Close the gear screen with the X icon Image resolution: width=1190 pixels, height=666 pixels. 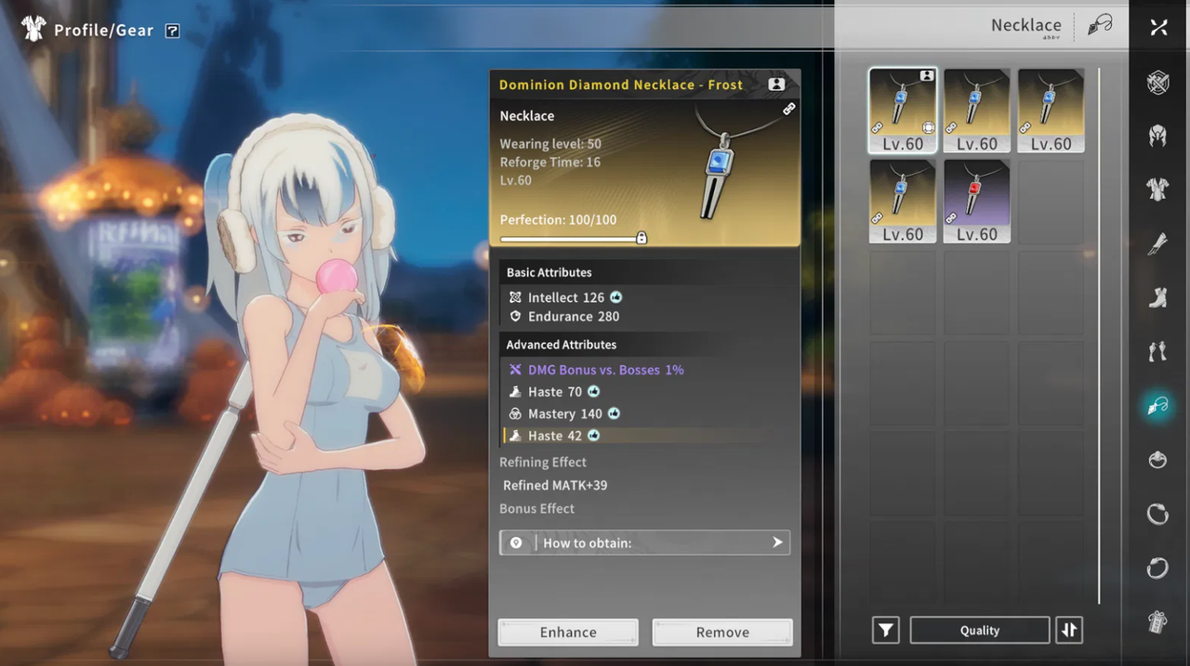click(1158, 27)
